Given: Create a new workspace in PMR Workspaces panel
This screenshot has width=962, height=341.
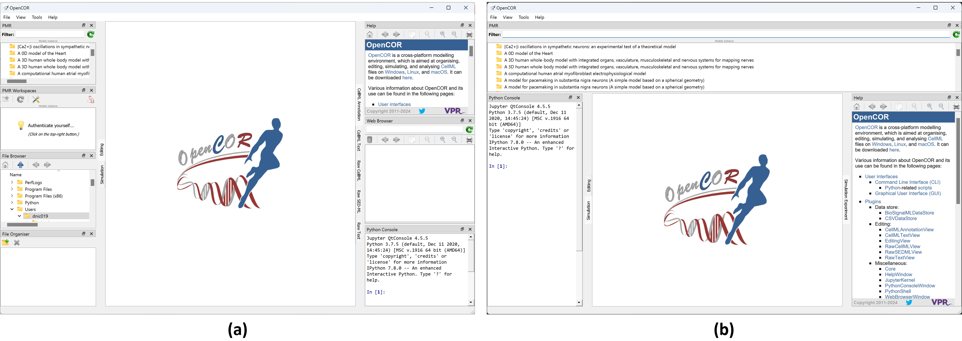Looking at the screenshot, I should (6, 99).
